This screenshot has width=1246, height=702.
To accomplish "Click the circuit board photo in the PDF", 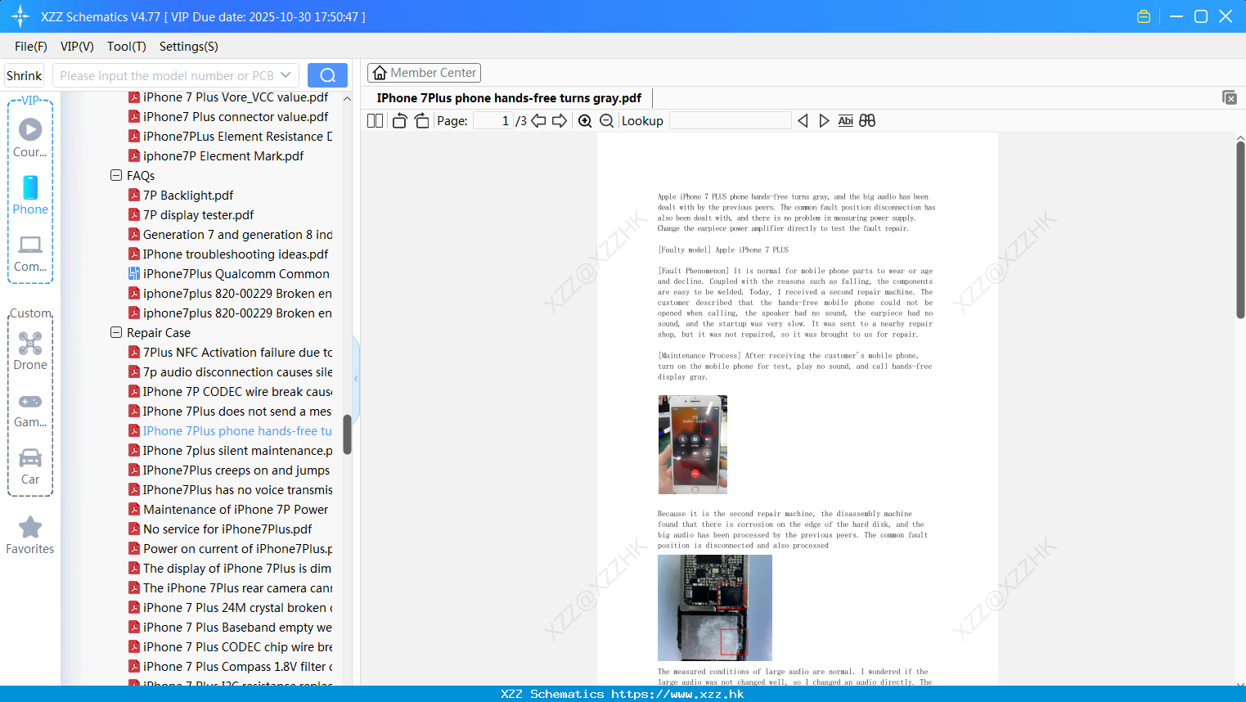I will pyautogui.click(x=715, y=608).
